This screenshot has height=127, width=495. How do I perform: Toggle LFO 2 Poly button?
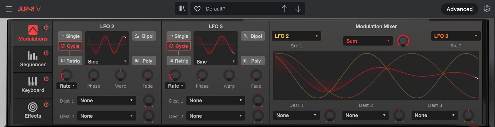pyautogui.click(x=144, y=61)
